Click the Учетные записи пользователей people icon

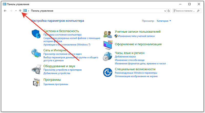pos(108,34)
